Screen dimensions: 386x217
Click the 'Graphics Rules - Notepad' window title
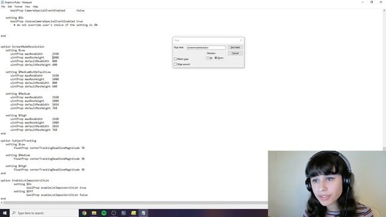[x=18, y=2]
